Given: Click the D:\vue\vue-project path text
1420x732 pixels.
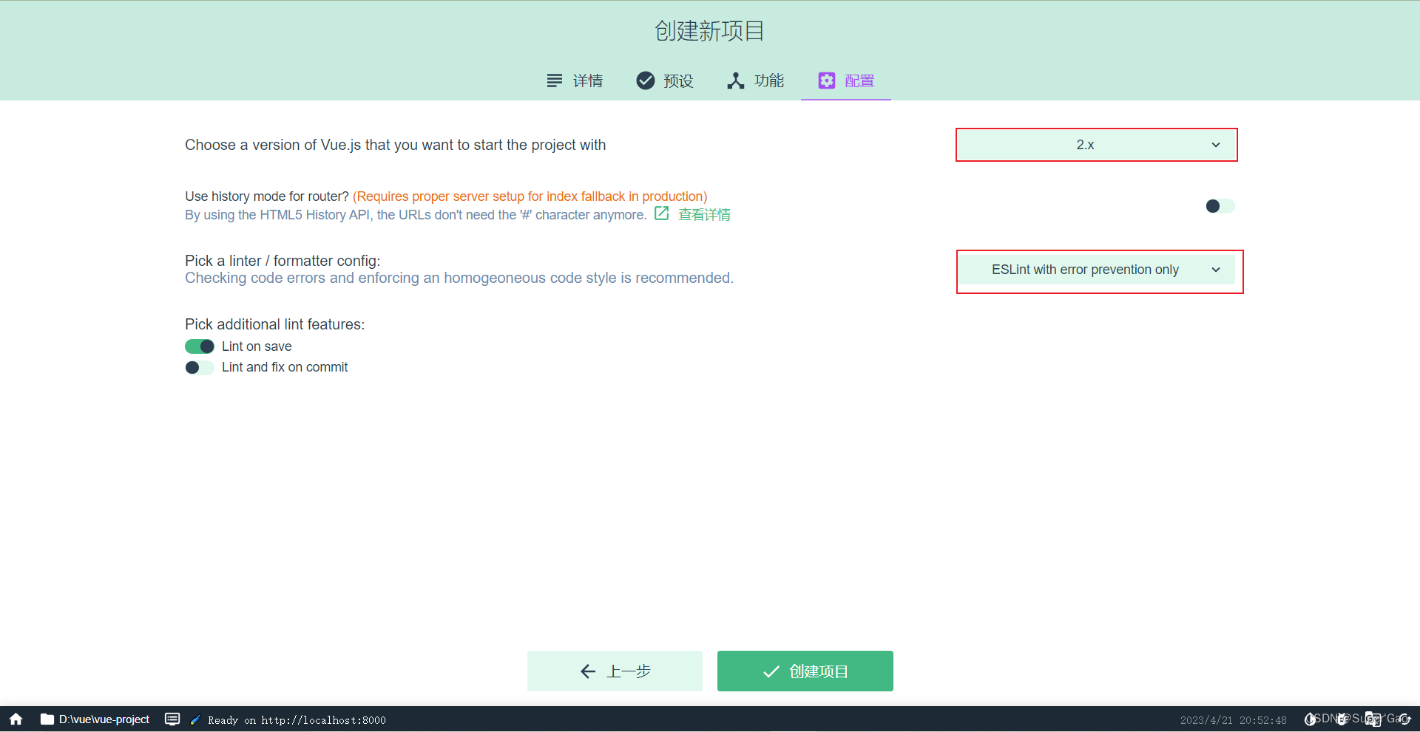Looking at the screenshot, I should pyautogui.click(x=104, y=719).
